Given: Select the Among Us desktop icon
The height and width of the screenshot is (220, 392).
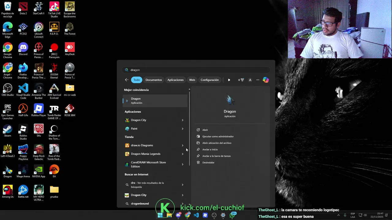Looking at the screenshot, I should point(8,192).
